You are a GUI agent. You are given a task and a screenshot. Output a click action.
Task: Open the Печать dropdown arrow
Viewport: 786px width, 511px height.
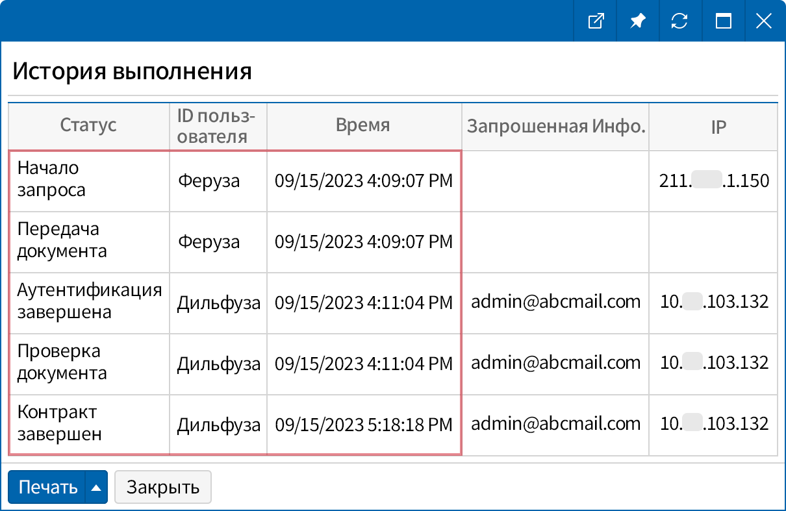point(95,487)
